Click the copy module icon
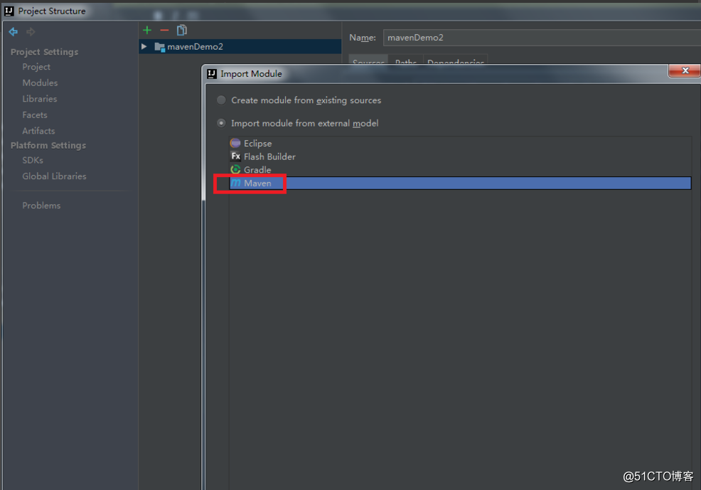Viewport: 701px width, 490px height. point(181,30)
